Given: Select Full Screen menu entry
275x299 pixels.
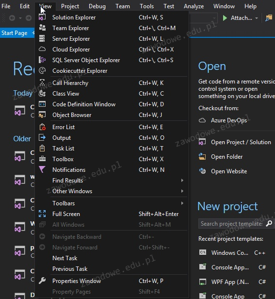Looking at the screenshot, I should point(113,214).
